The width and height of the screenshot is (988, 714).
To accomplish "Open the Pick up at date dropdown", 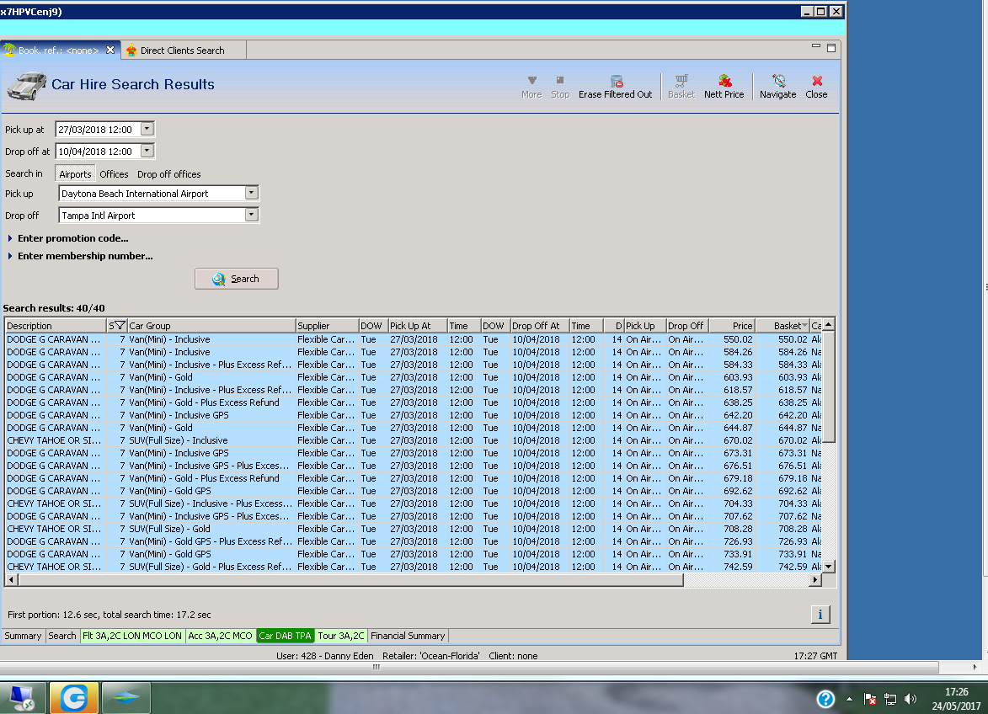I will tap(147, 129).
